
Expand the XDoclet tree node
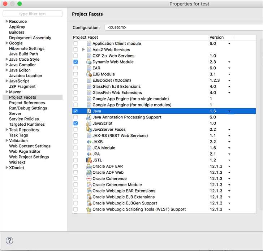(x=7, y=168)
